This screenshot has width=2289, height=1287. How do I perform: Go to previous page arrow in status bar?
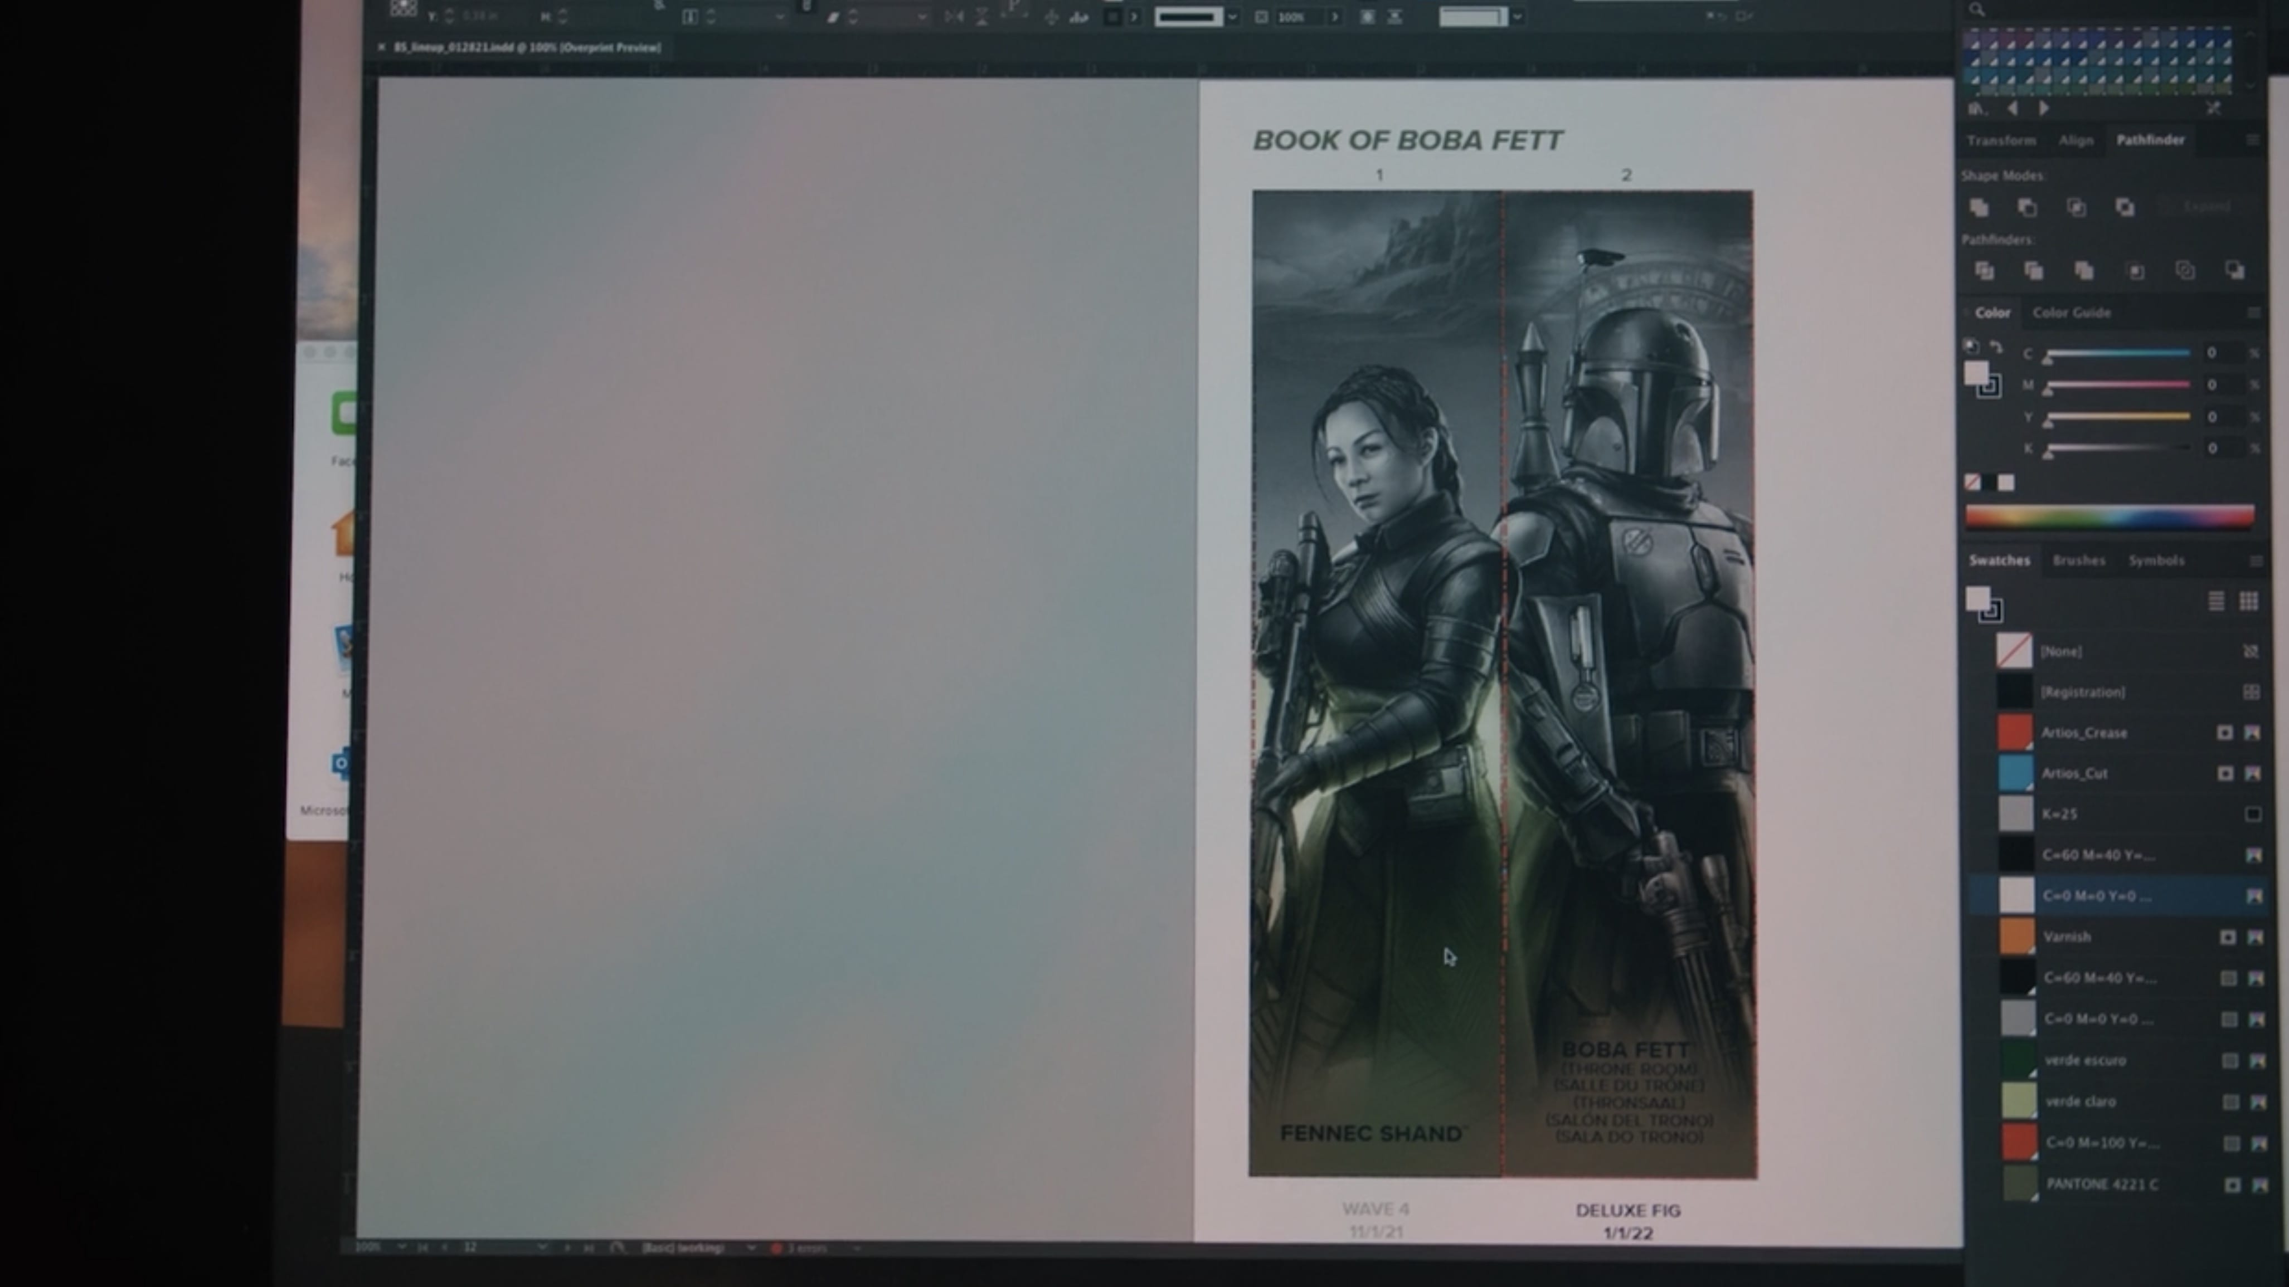(x=445, y=1247)
